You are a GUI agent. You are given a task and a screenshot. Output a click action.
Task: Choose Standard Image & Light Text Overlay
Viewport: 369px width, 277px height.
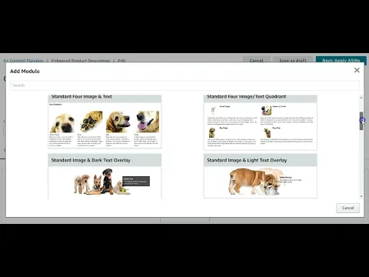(x=261, y=176)
